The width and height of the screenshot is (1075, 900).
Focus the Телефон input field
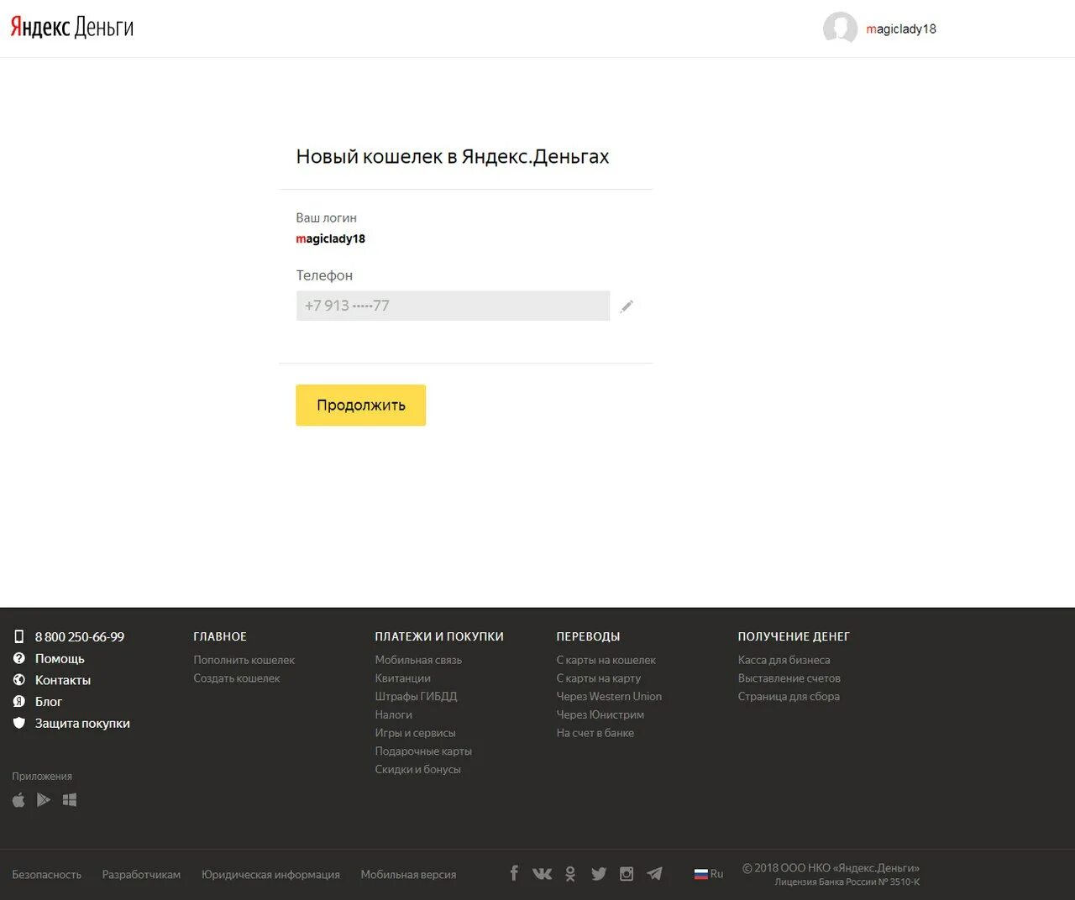(453, 306)
